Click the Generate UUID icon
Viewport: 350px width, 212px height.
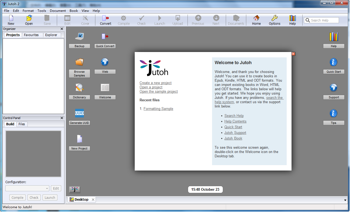(79, 113)
